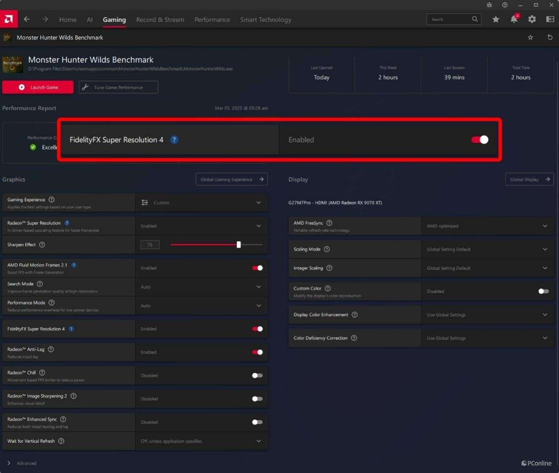The image size is (559, 473).
Task: Click the reset arrow icon for game profile
Action: 550,37
